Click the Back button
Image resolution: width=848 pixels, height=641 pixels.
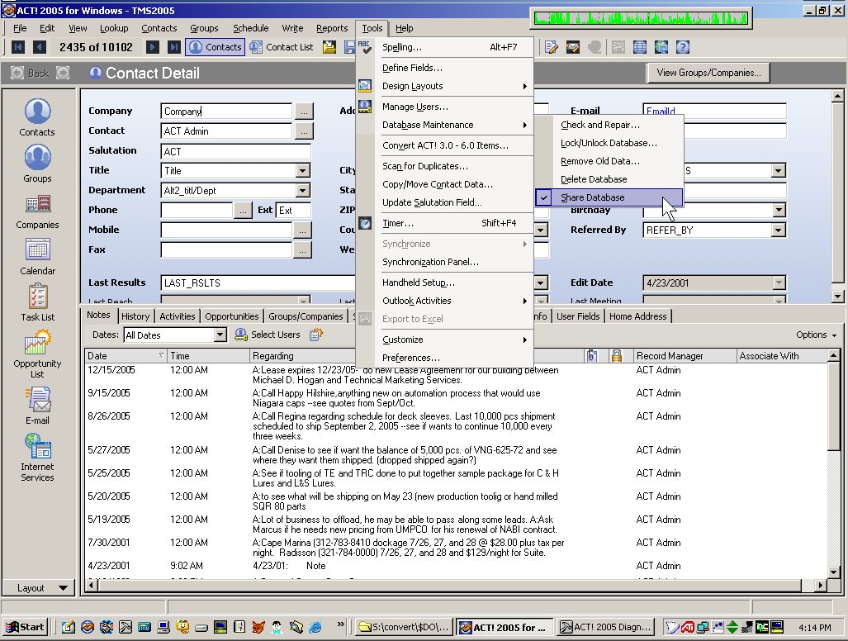31,73
